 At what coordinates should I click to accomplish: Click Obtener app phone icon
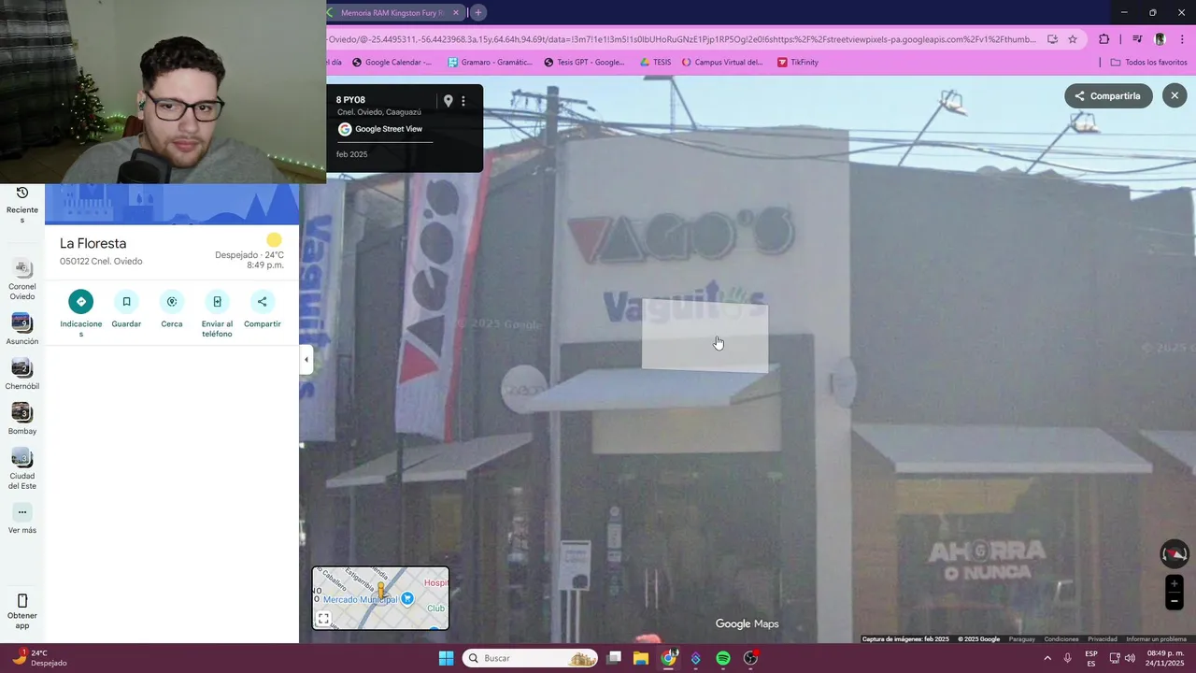[x=22, y=601]
